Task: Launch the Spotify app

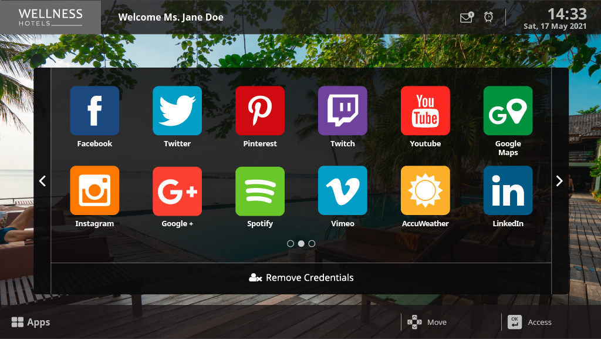Action: point(260,190)
